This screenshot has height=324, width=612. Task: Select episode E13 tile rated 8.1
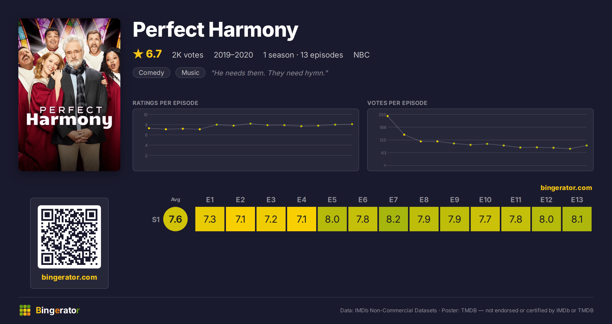coord(577,219)
